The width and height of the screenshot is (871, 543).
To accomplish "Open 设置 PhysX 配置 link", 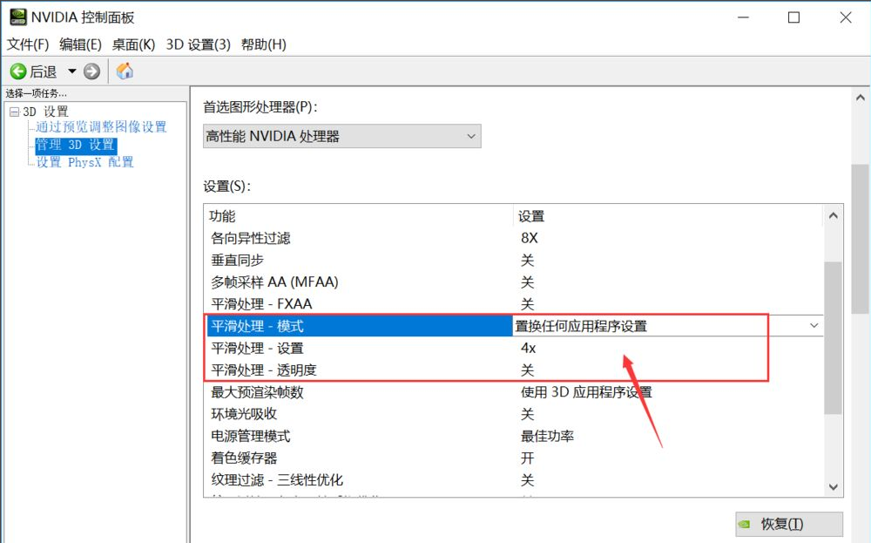I will click(85, 162).
